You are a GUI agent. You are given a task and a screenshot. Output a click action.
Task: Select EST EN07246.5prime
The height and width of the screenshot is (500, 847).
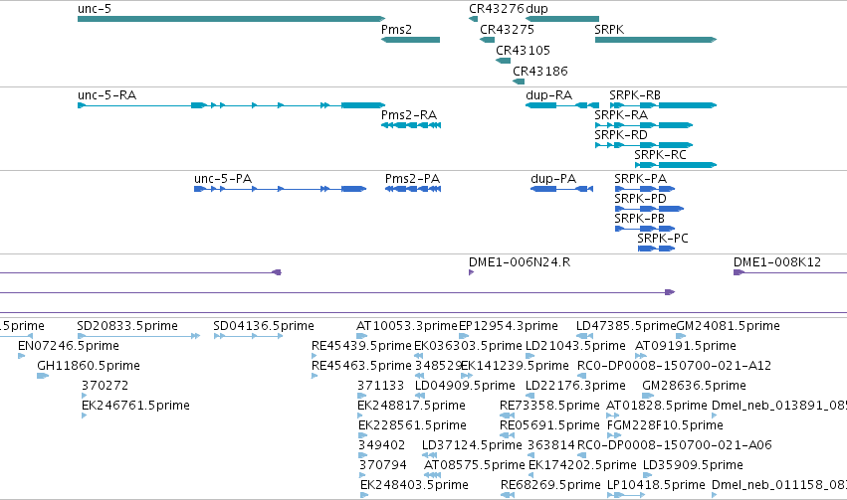click(x=22, y=356)
